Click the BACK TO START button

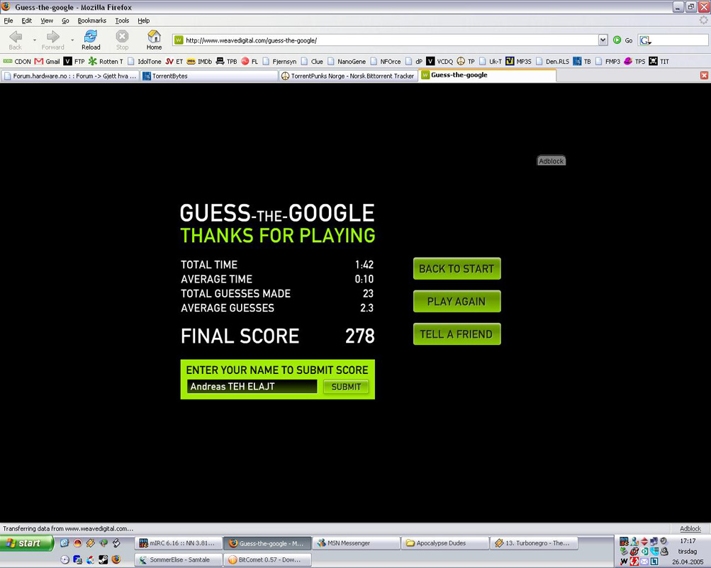457,268
